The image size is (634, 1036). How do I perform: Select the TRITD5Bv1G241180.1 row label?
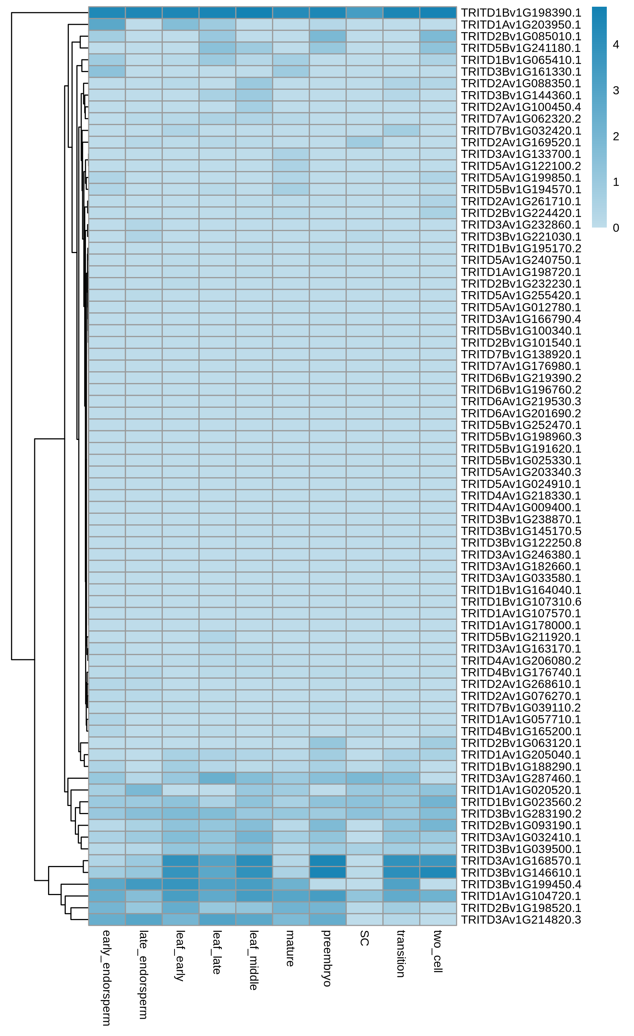(x=521, y=48)
